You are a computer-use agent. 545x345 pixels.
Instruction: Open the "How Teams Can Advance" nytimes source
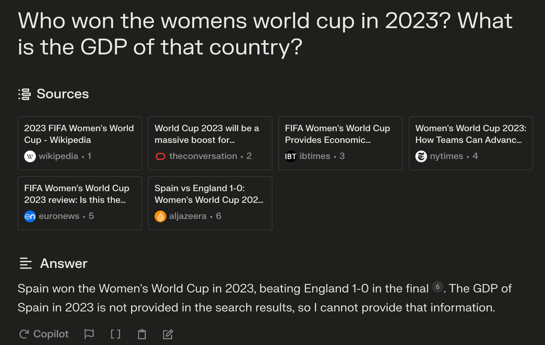(471, 134)
